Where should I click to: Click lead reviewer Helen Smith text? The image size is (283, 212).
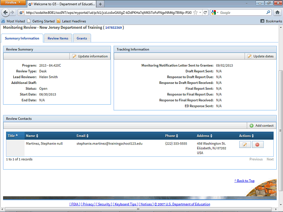point(48,77)
